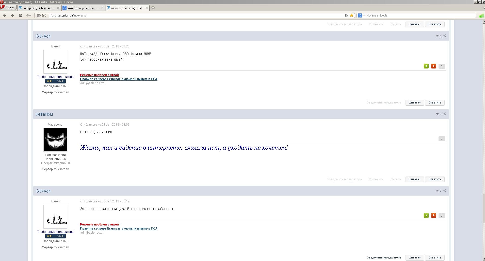Downvote post #15 with red arrow

click(433, 66)
